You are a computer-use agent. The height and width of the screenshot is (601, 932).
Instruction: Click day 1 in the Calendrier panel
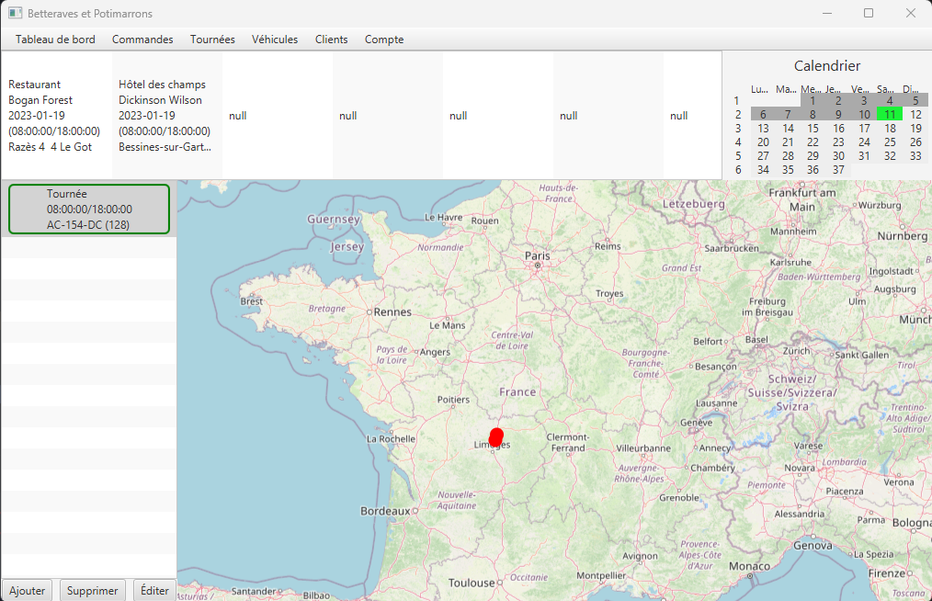(x=813, y=100)
